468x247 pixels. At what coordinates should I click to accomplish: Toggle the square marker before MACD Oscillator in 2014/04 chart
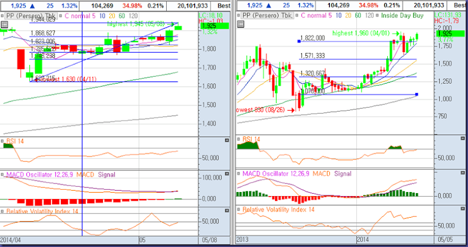click(2, 174)
